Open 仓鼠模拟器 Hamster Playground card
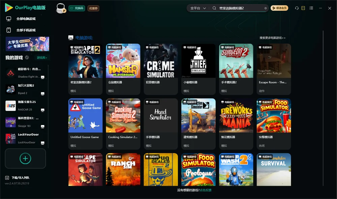 (123, 69)
